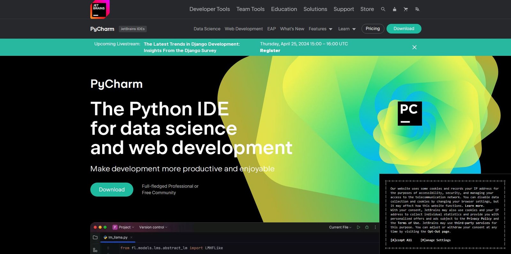Click the red window dot in IDE preview

point(95,227)
